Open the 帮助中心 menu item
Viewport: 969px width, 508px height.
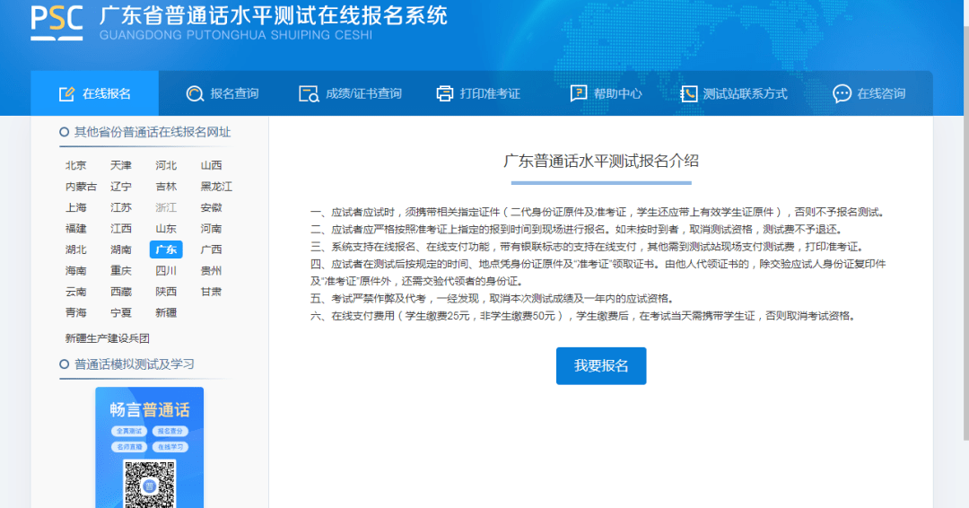(606, 94)
